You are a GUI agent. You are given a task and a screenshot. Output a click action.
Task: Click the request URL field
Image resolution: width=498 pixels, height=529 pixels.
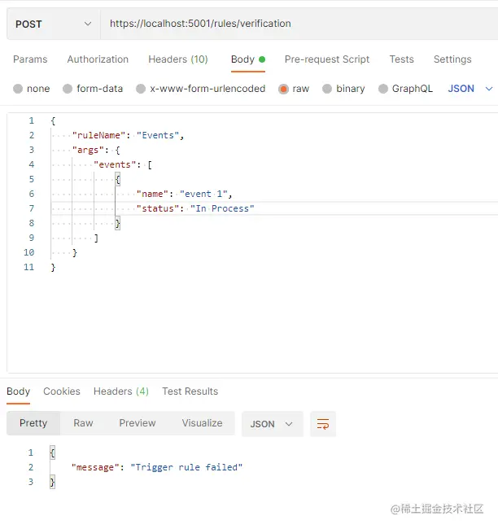(x=299, y=24)
